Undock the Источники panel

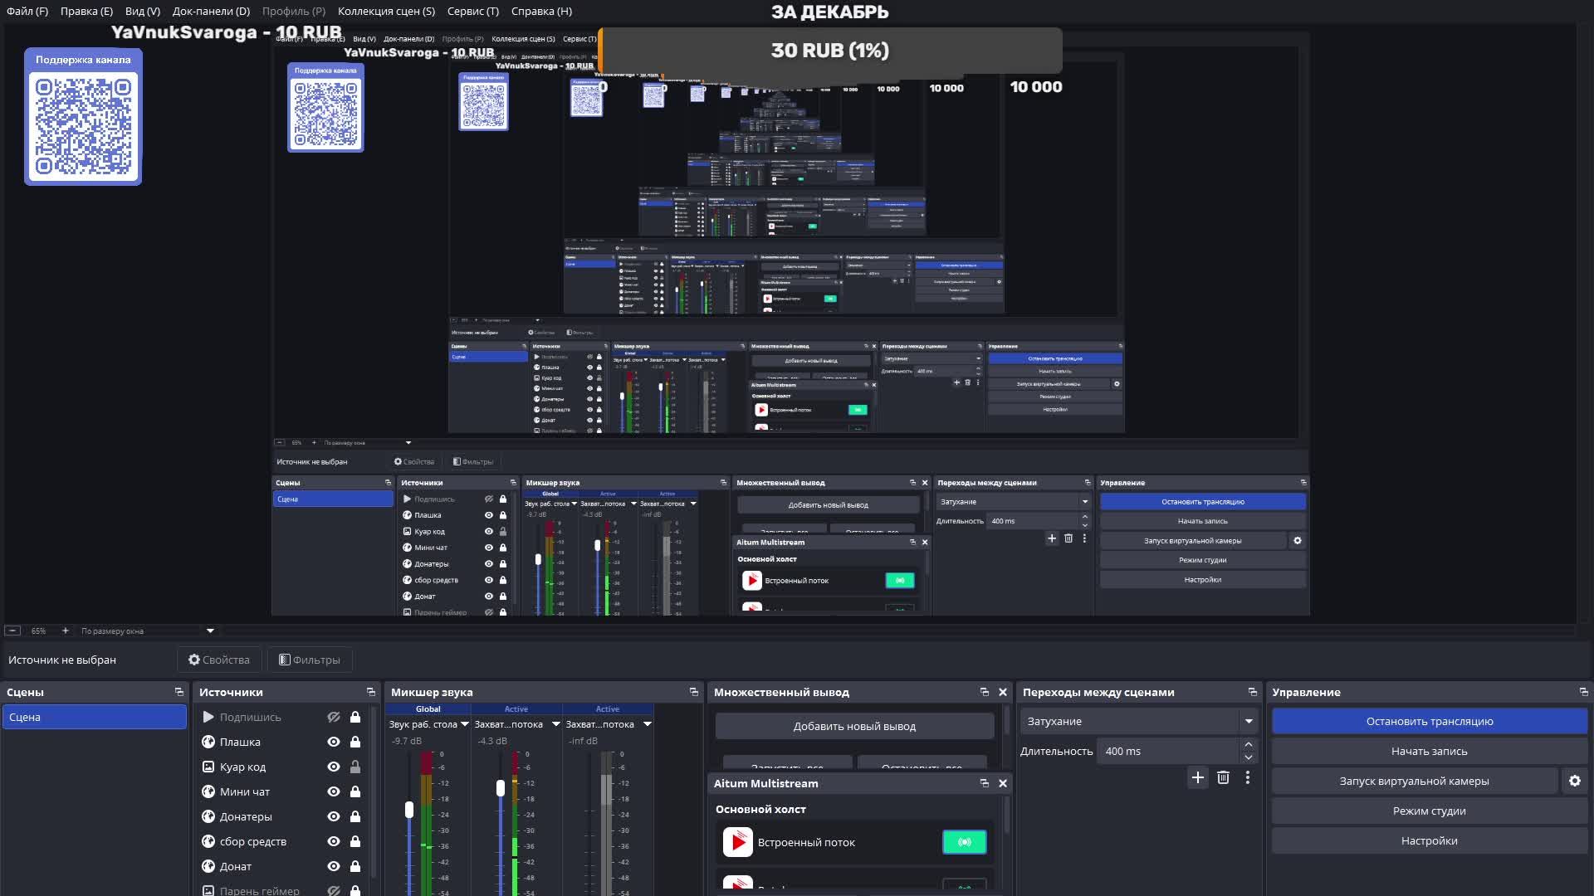(371, 692)
